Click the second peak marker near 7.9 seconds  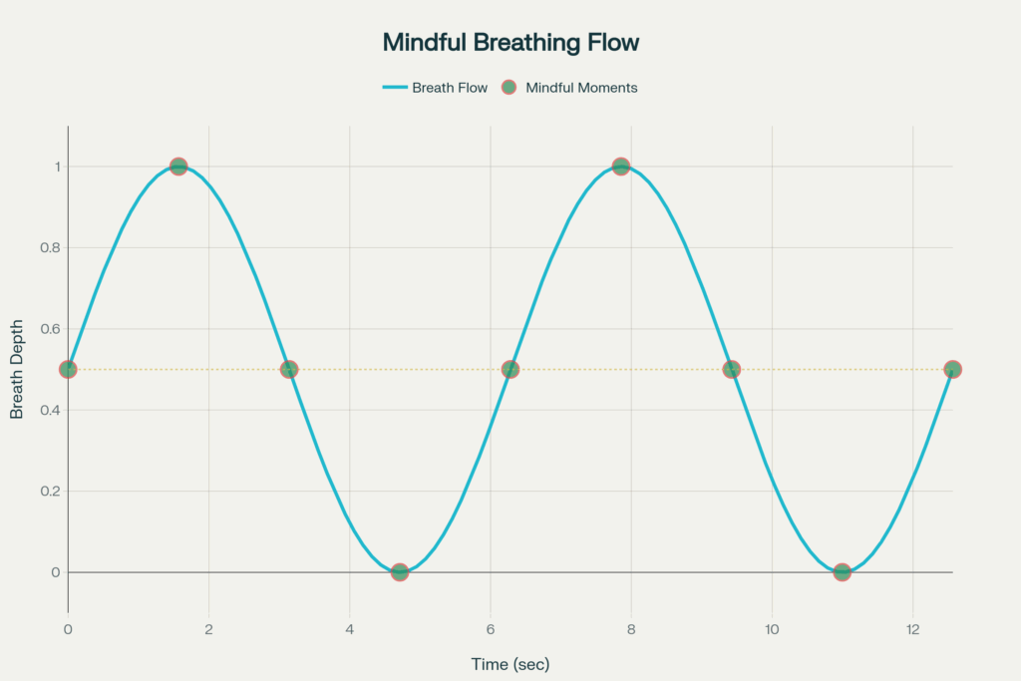pos(621,167)
